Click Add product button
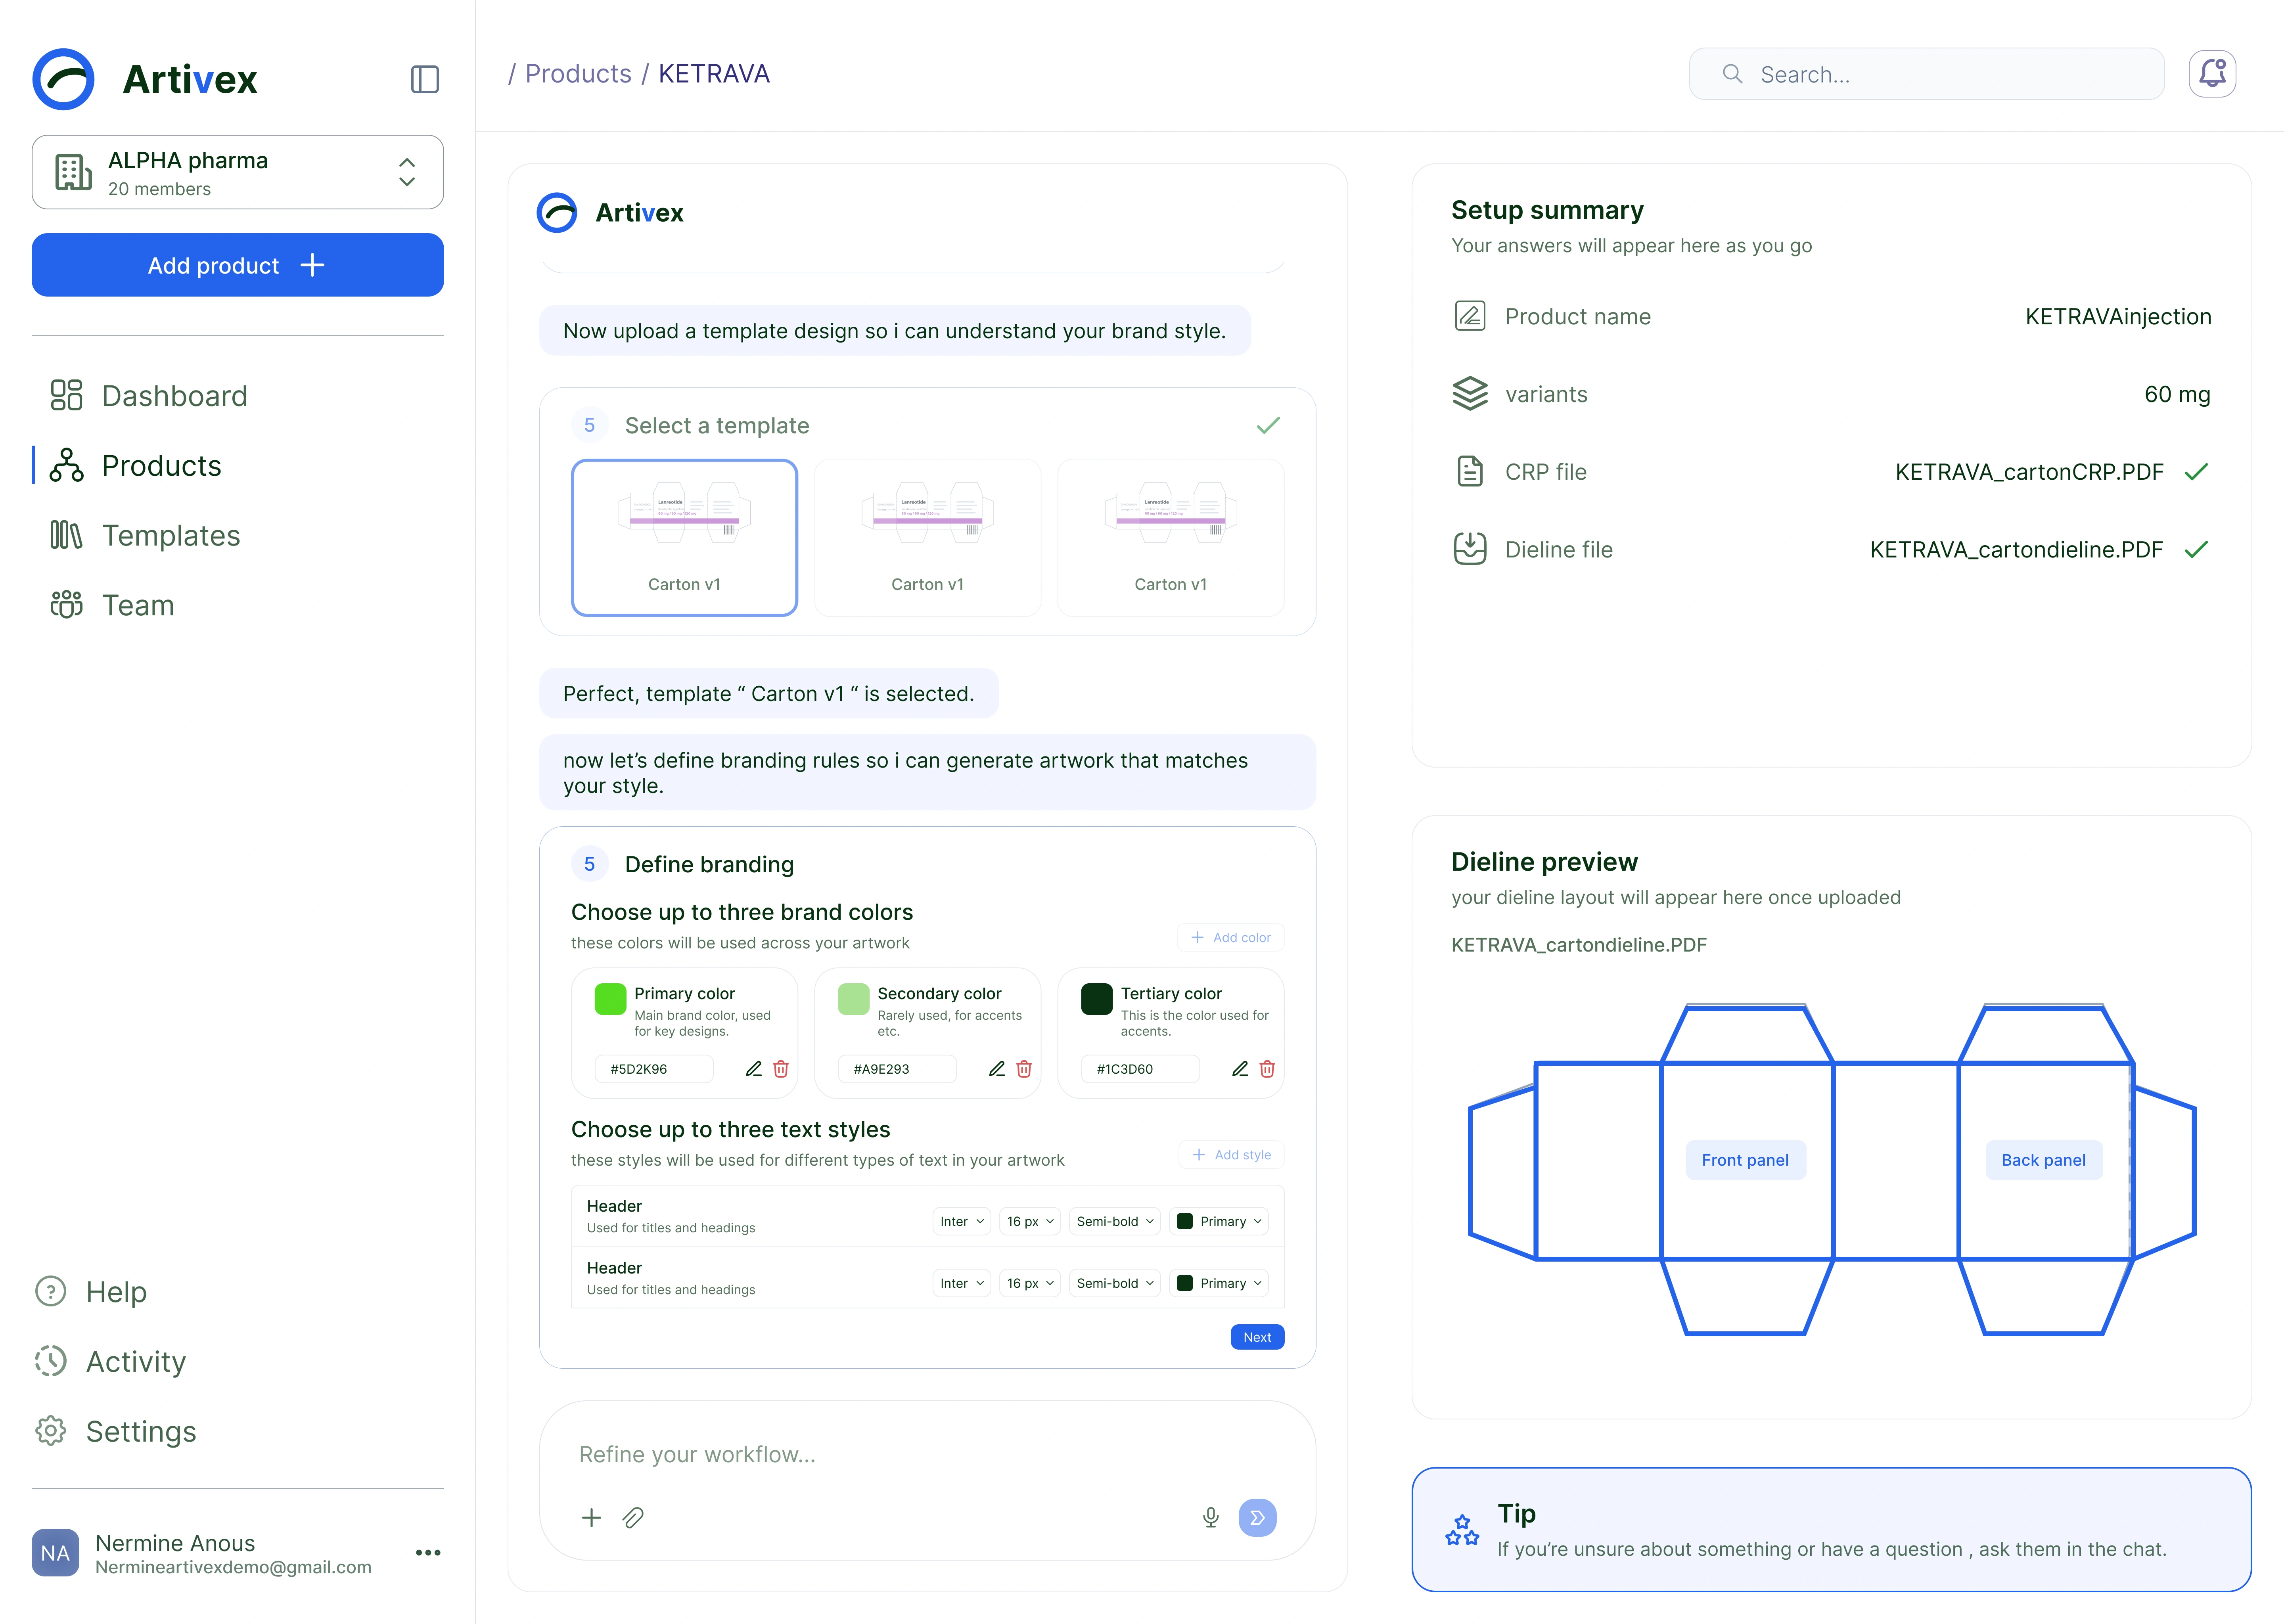The height and width of the screenshot is (1624, 2284). [x=238, y=265]
